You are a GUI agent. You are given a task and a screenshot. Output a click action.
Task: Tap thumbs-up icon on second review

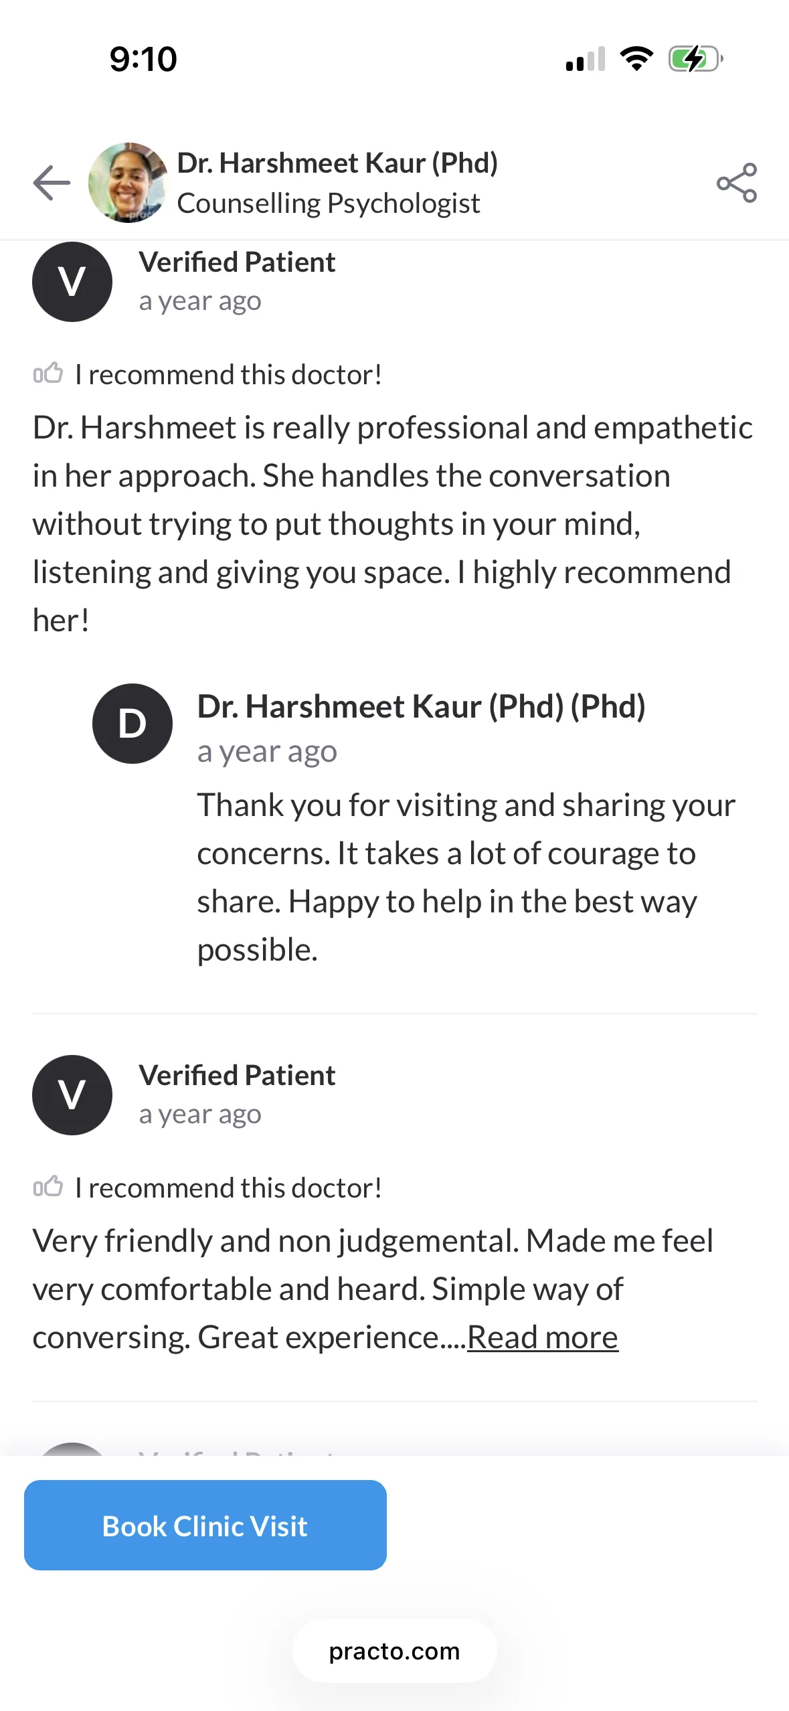(x=48, y=1186)
